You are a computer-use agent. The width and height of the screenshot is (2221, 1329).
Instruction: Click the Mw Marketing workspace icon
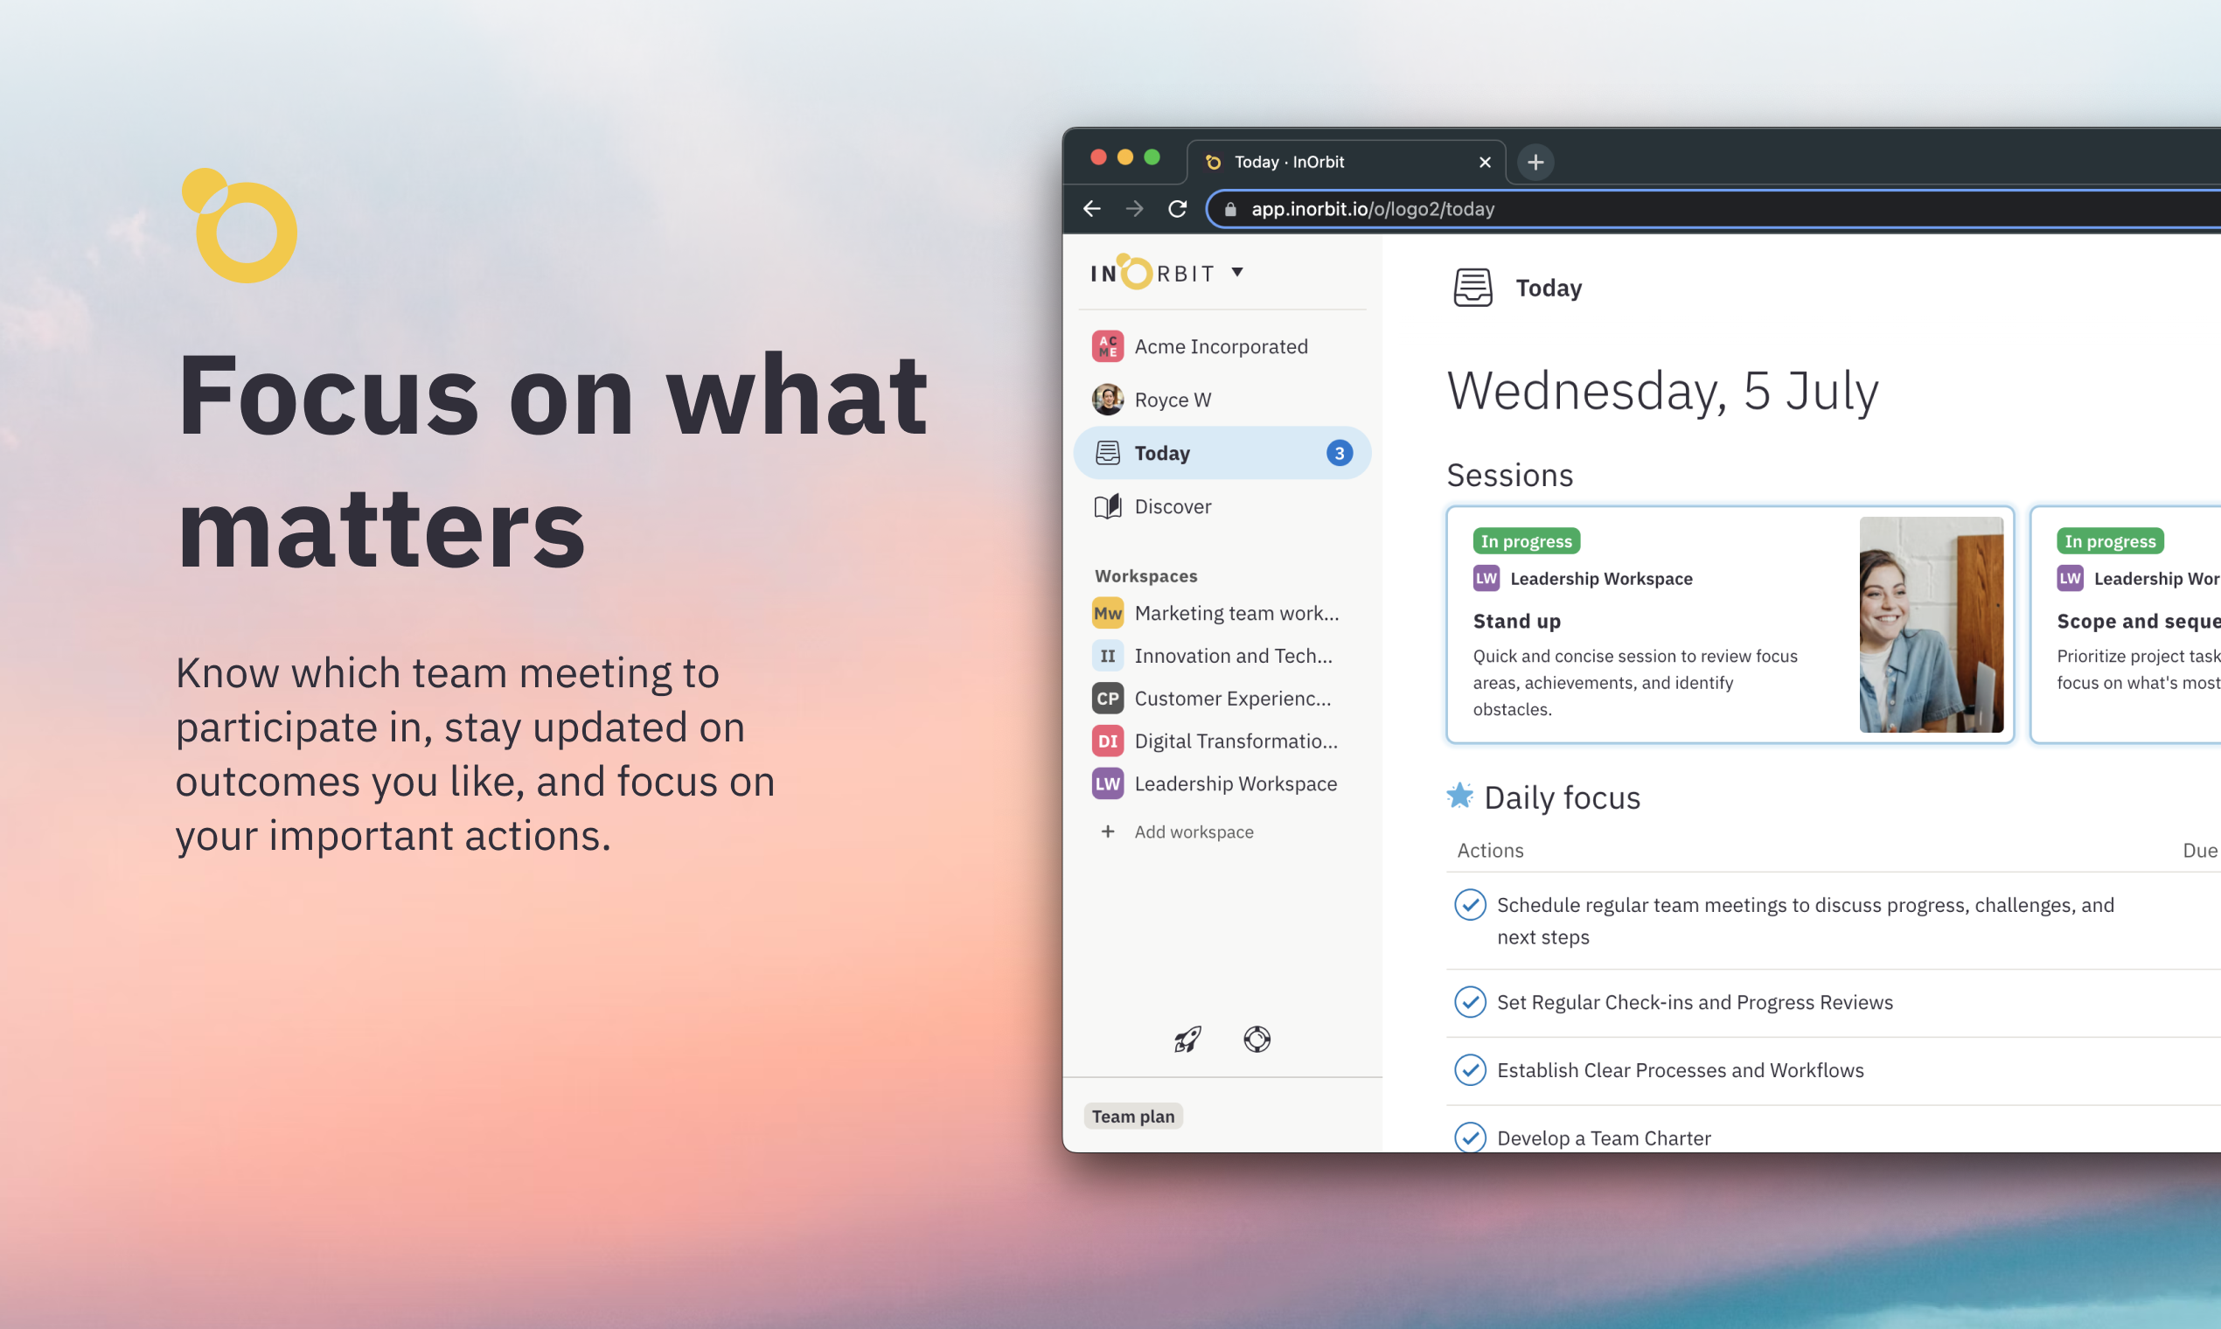[1108, 614]
